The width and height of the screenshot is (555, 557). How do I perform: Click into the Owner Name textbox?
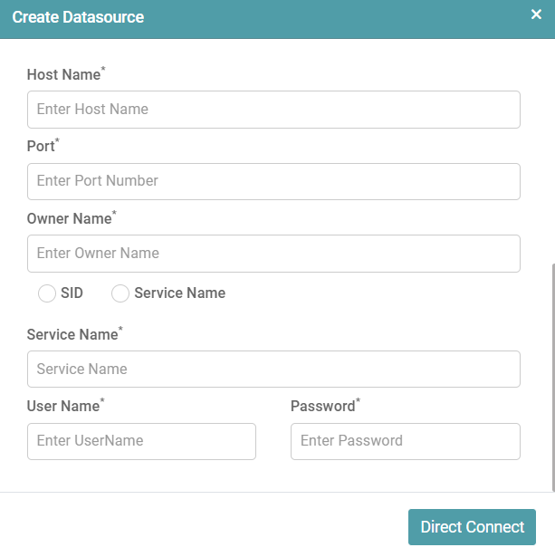(x=273, y=254)
